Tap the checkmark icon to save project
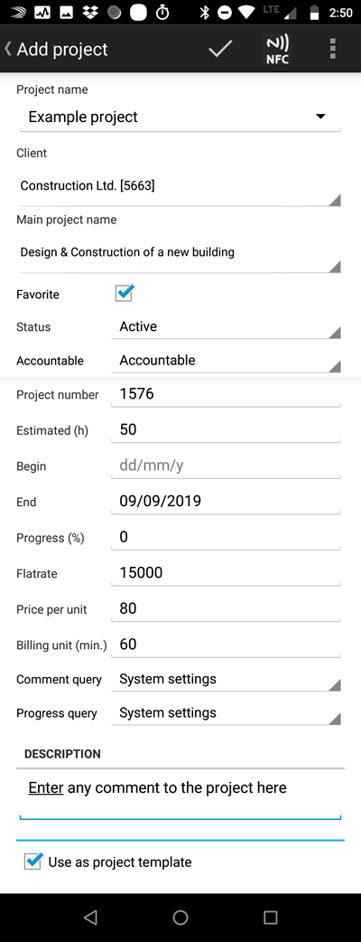The height and width of the screenshot is (942, 361). tap(220, 49)
